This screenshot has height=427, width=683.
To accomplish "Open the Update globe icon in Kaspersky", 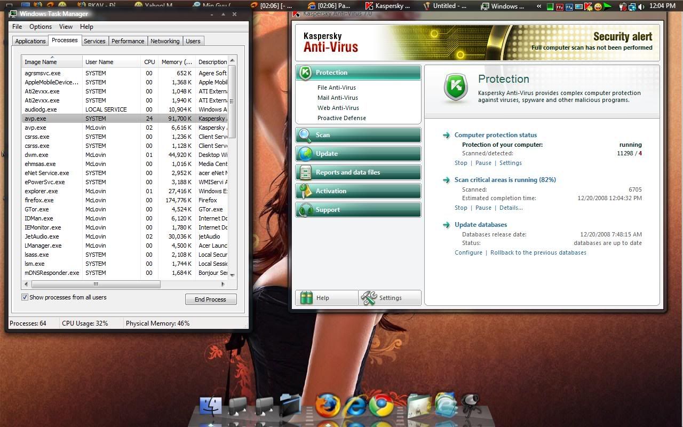I will [x=305, y=154].
